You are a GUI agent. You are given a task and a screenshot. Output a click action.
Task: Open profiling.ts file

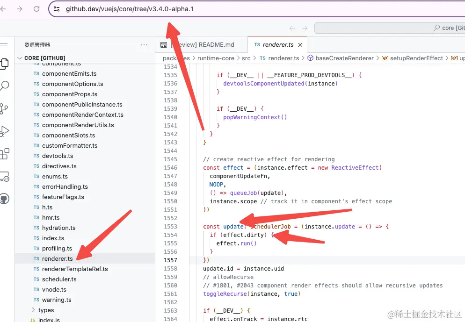[x=57, y=249]
